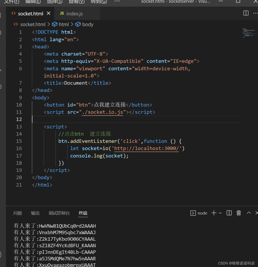Click console.log(socket) on line 17
Screen dimensions: 258x267
tap(99, 156)
